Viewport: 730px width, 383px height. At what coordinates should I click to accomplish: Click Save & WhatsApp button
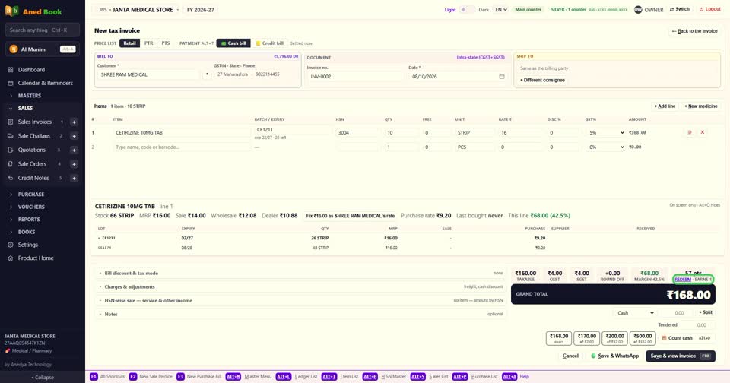614,356
